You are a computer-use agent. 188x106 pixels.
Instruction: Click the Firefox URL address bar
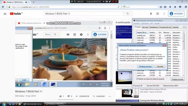tap(65, 7)
